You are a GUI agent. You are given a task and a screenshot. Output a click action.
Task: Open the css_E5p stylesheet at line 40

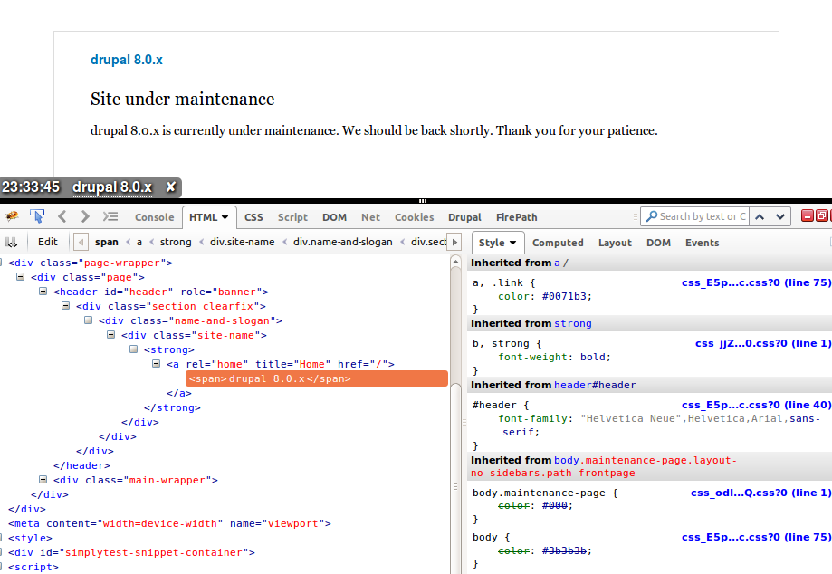[x=757, y=405]
